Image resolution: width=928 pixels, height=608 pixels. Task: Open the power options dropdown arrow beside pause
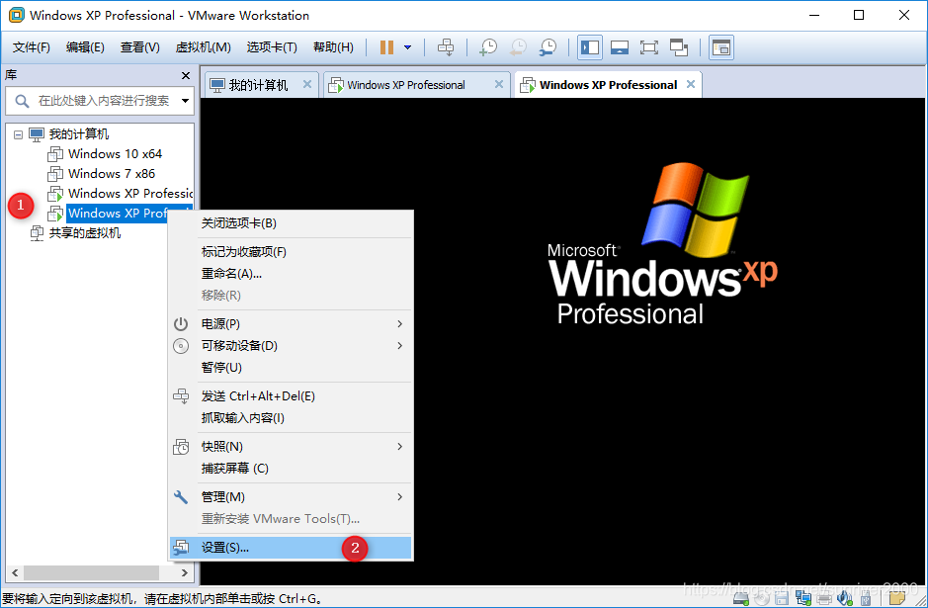pos(408,47)
